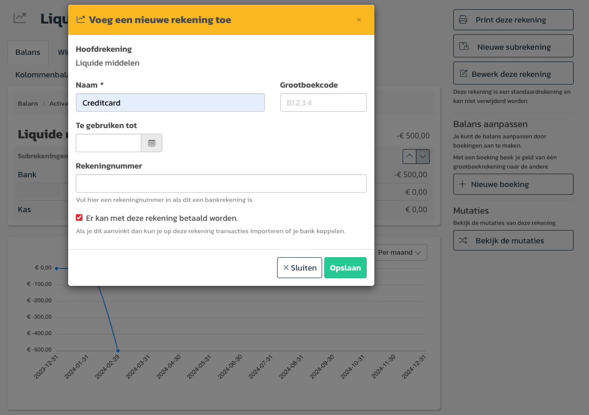Viewport: 589px width, 415px height.
Task: Click the Nieuwe subrekening icon
Action: click(465, 47)
